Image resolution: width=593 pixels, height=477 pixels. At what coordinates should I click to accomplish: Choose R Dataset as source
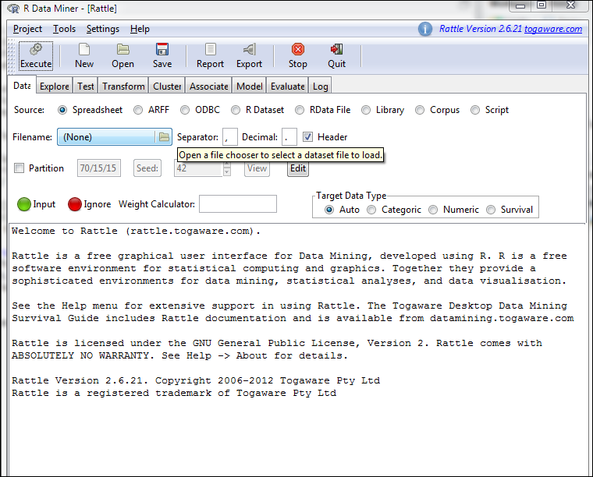click(x=236, y=110)
